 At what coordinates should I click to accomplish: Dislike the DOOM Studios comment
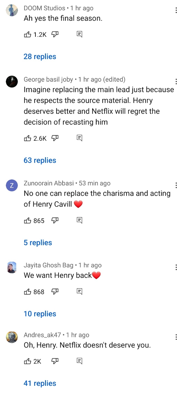tap(55, 35)
